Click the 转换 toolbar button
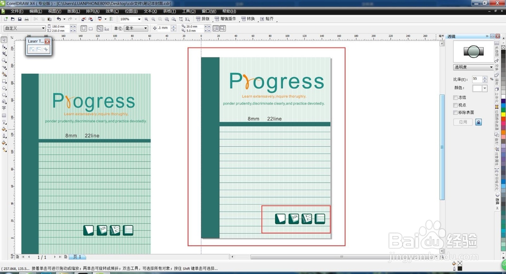Image resolution: width=506 pixels, height=274 pixels. (248, 19)
